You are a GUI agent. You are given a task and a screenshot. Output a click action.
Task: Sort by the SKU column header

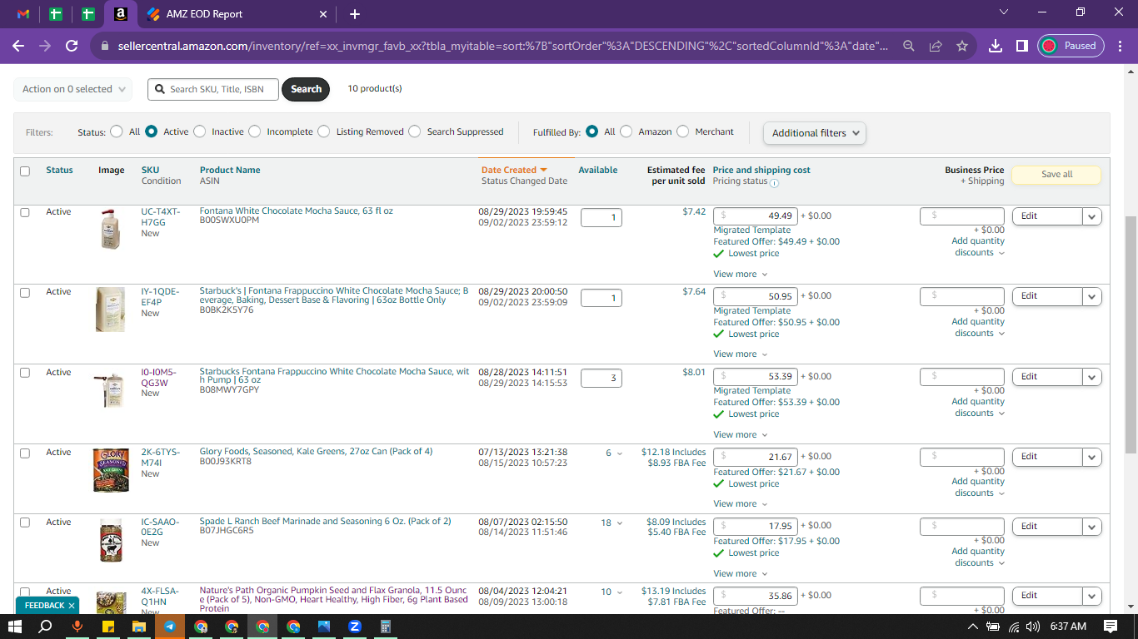click(150, 170)
